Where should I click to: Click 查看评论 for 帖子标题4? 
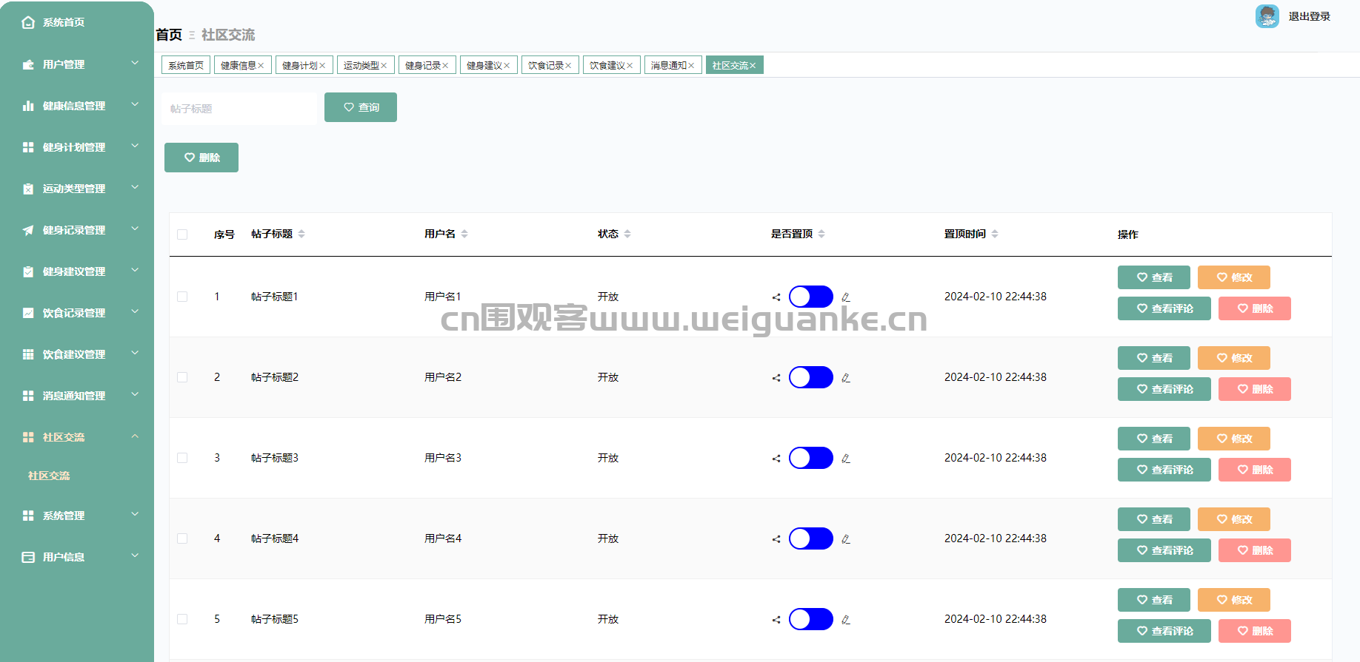(x=1164, y=550)
